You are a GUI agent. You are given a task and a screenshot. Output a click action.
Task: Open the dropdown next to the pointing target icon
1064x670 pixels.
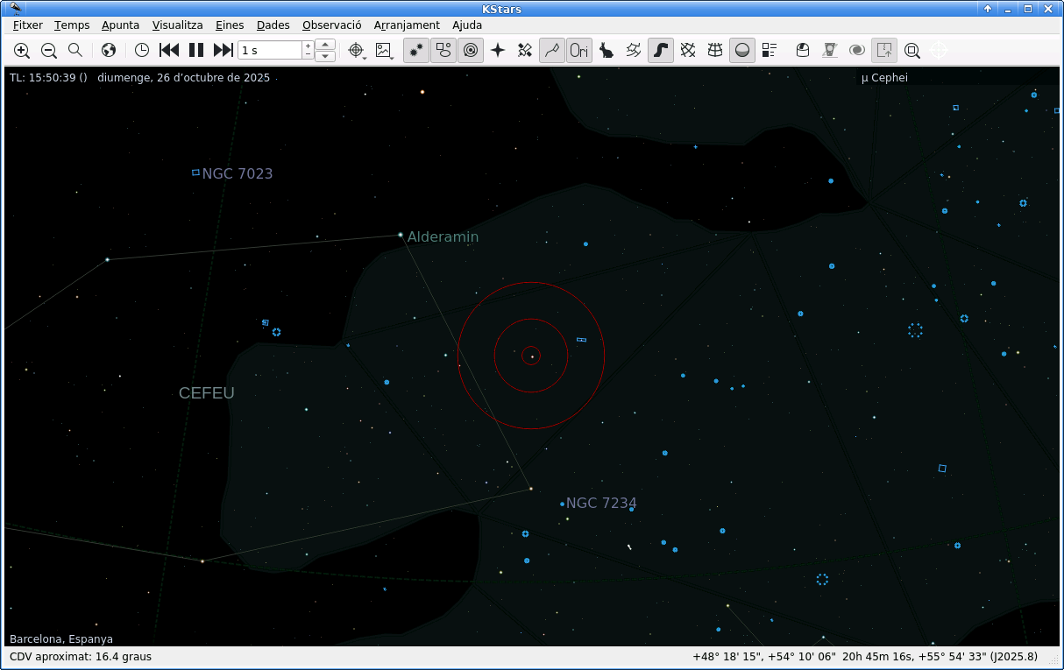click(364, 58)
